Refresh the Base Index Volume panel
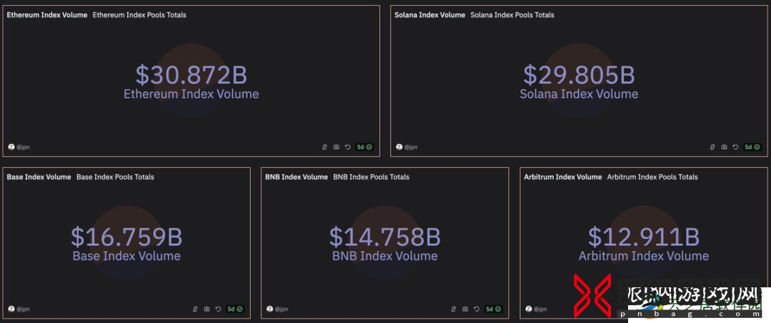The width and height of the screenshot is (771, 323). (219, 309)
